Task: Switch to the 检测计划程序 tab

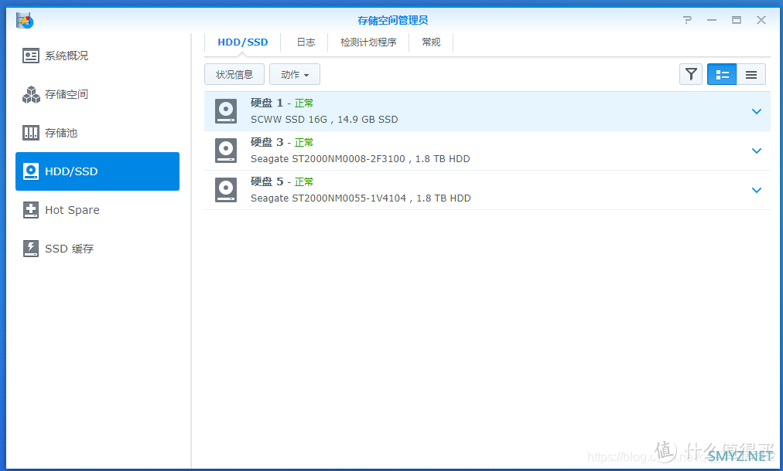Action: click(x=368, y=42)
